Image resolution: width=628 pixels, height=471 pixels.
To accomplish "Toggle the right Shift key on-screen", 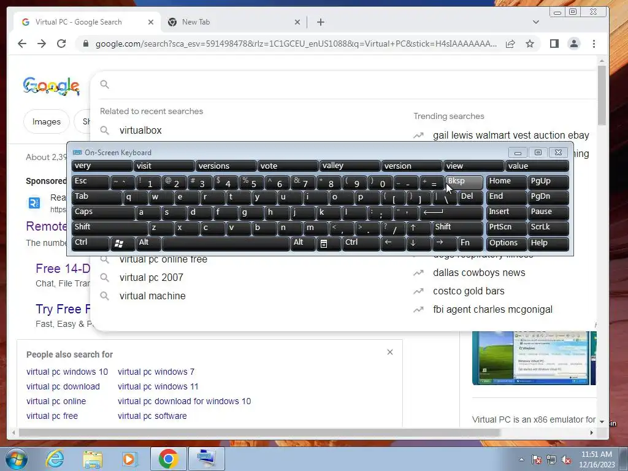I will pos(458,228).
